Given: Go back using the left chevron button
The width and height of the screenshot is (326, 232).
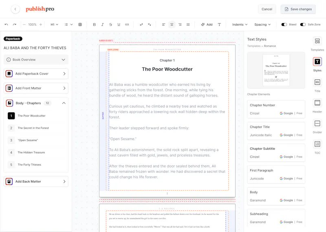Looking at the screenshot, I should click(15, 9).
